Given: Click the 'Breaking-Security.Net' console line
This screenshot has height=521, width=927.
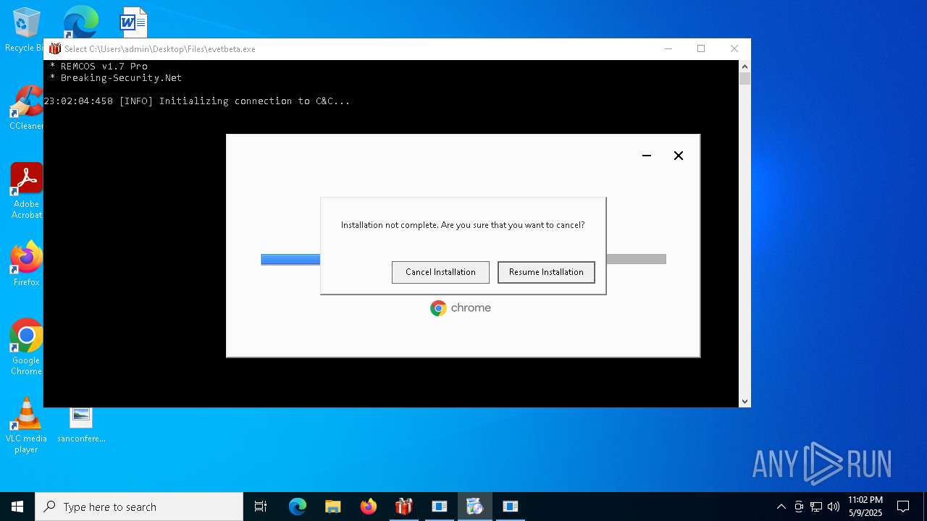Looking at the screenshot, I should coord(116,77).
